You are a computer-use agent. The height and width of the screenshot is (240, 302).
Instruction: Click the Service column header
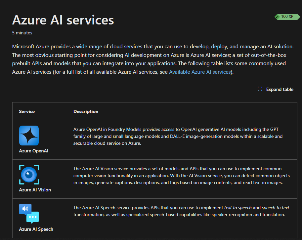point(27,111)
